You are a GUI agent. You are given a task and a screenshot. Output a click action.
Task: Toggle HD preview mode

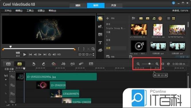pyautogui.click(x=59, y=55)
